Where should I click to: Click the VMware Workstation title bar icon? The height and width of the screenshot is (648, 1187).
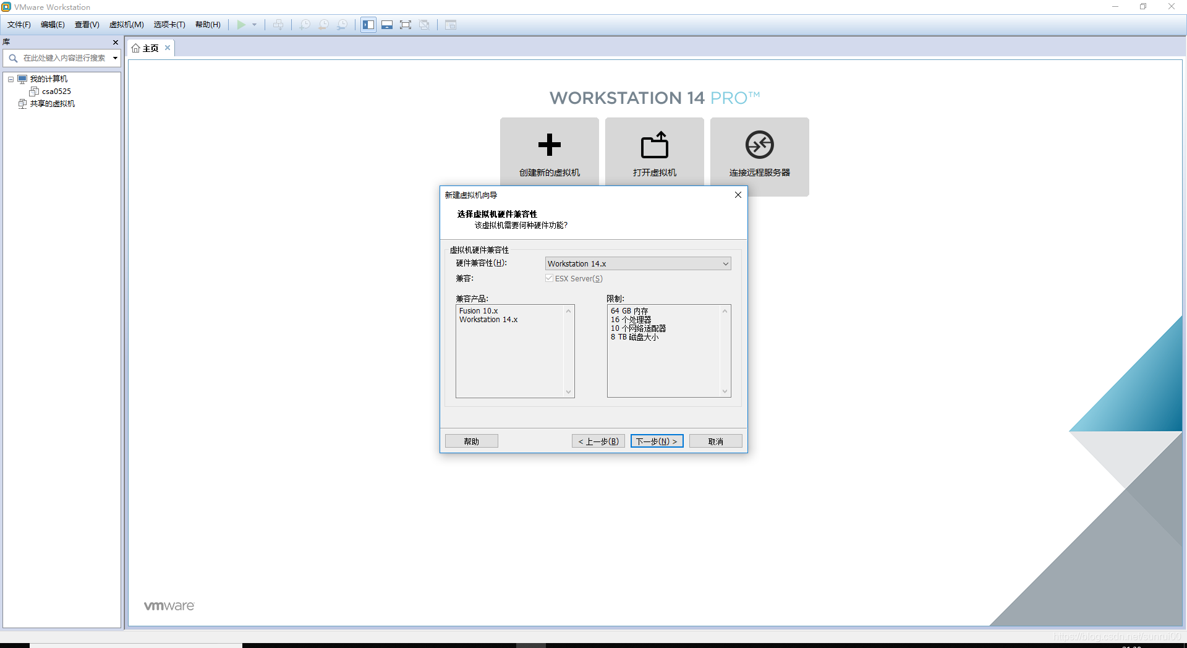tap(6, 7)
